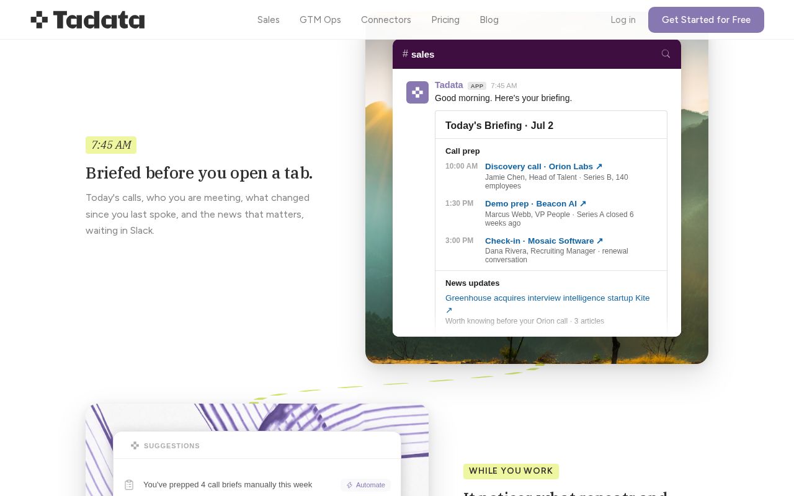Click Get Started for Free button
794x496 pixels.
[x=706, y=20]
